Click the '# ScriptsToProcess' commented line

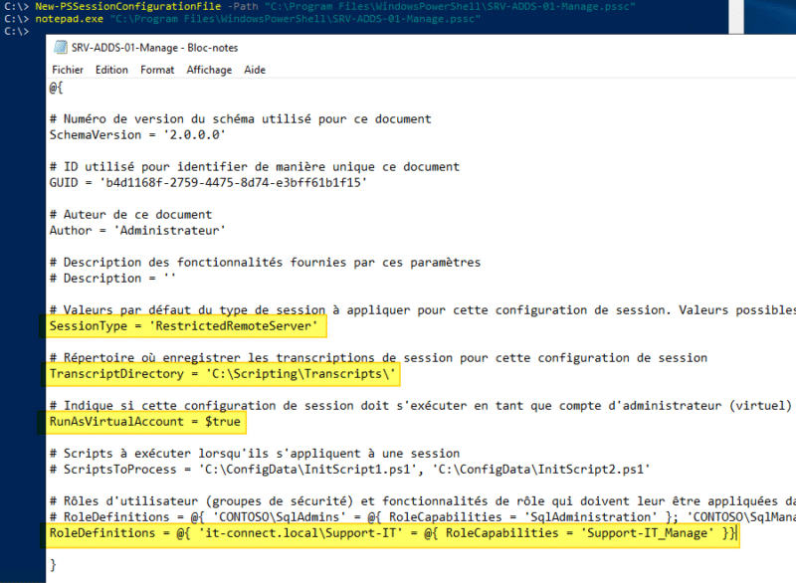tap(350, 470)
